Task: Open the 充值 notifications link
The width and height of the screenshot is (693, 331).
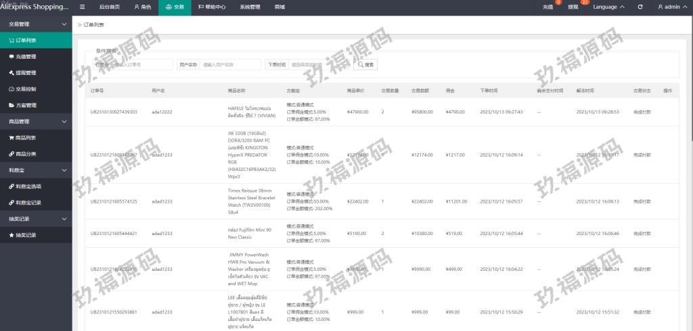Action: click(547, 7)
